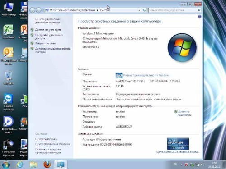Screen dimensions: 226x169
Task: Click the Windows Start orb
Action: tap(6, 164)
